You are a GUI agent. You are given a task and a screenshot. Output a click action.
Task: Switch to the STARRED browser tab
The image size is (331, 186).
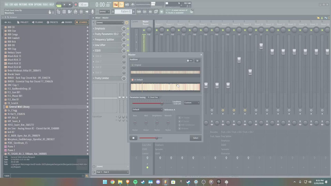(x=81, y=22)
